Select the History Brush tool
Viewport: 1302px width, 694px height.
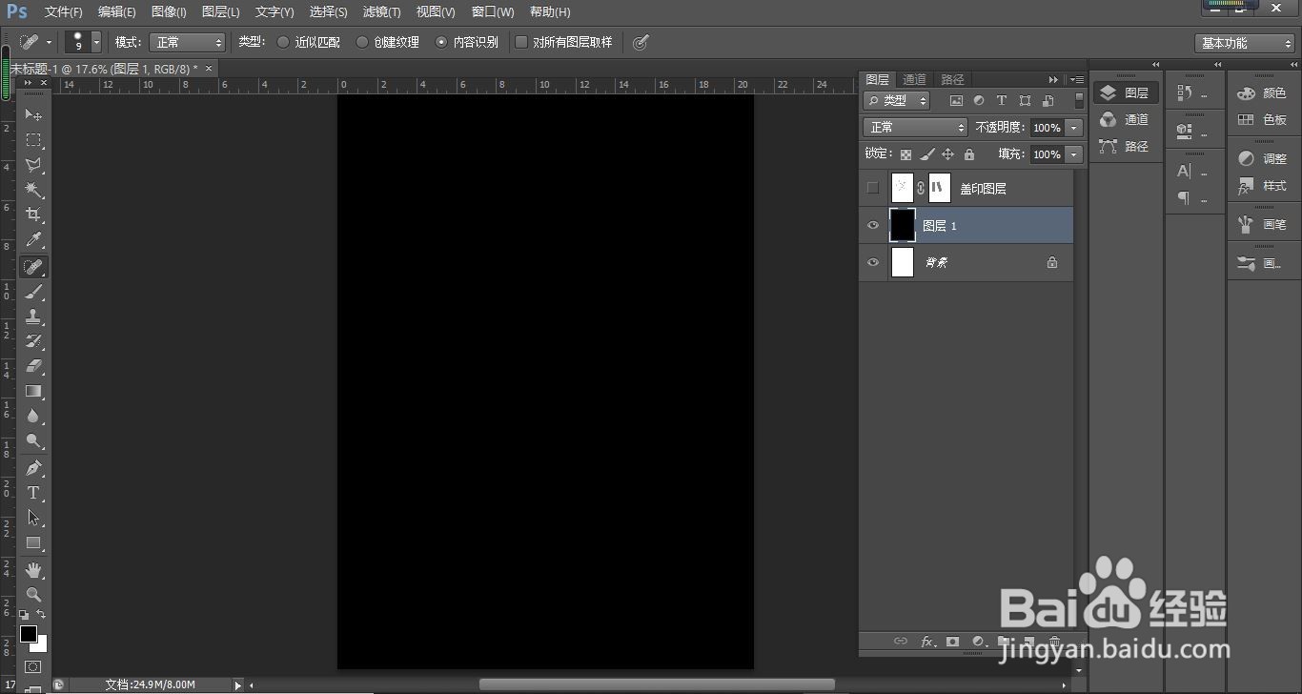33,340
